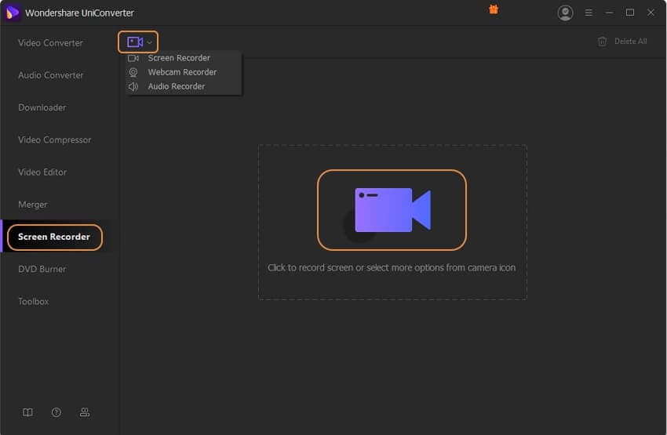The height and width of the screenshot is (435, 667).
Task: Expand the camera icon dropdown arrow
Action: 149,42
